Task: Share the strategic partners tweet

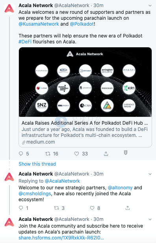Action: coord(128,208)
